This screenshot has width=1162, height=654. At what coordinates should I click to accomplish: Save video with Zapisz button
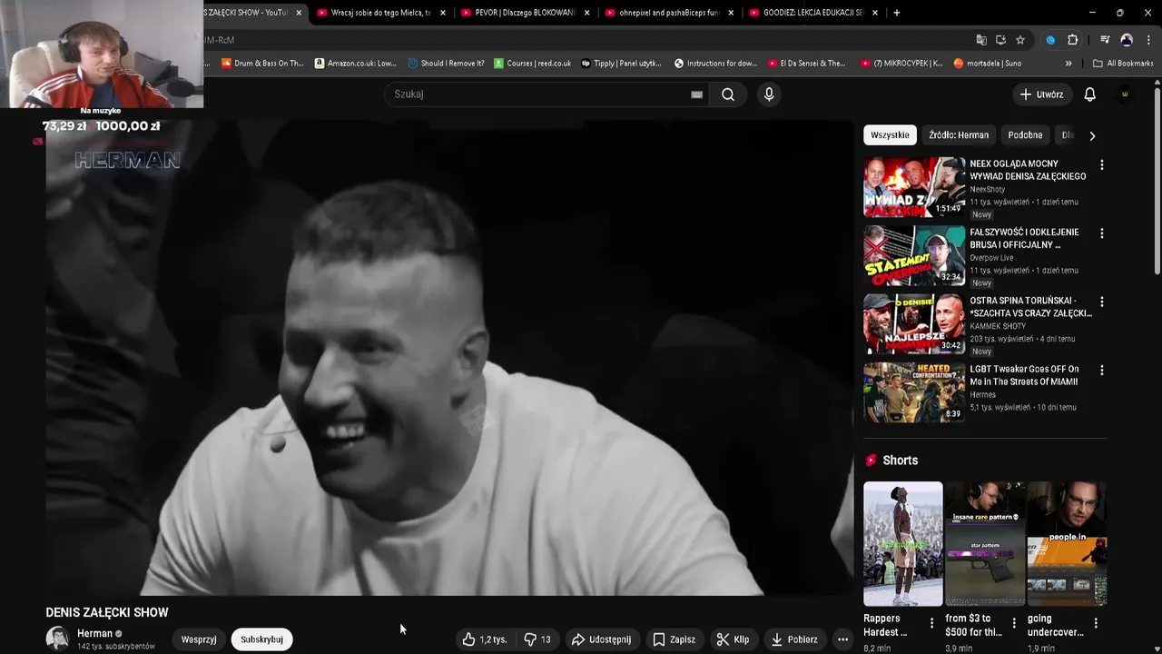point(674,639)
